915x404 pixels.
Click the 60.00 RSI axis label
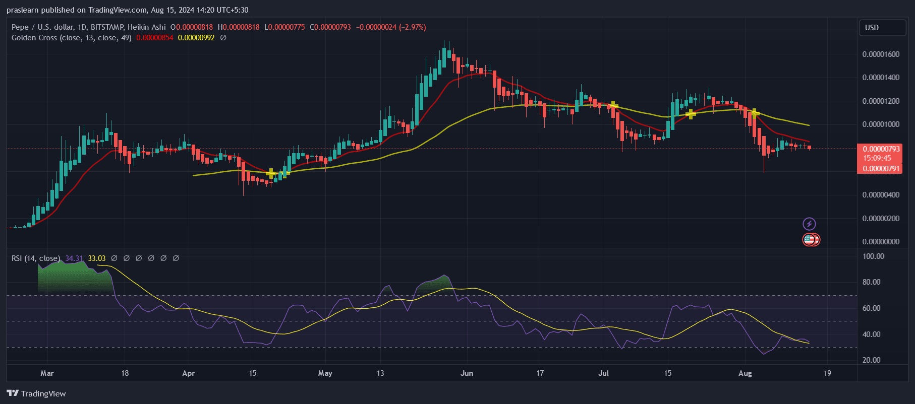point(872,308)
